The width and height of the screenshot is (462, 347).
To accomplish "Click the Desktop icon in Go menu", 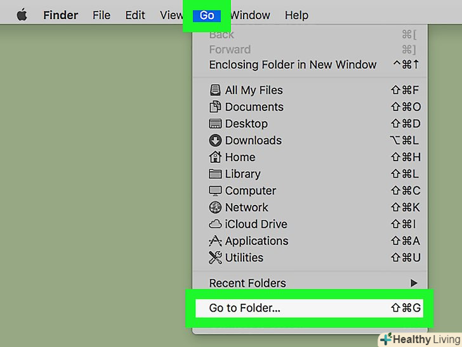I will click(x=215, y=124).
